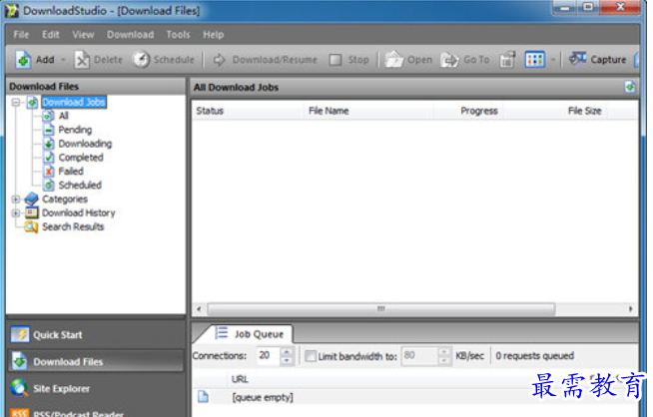Increase the Connections spinner value
Viewport: 653px width, 417px height.
coord(287,352)
